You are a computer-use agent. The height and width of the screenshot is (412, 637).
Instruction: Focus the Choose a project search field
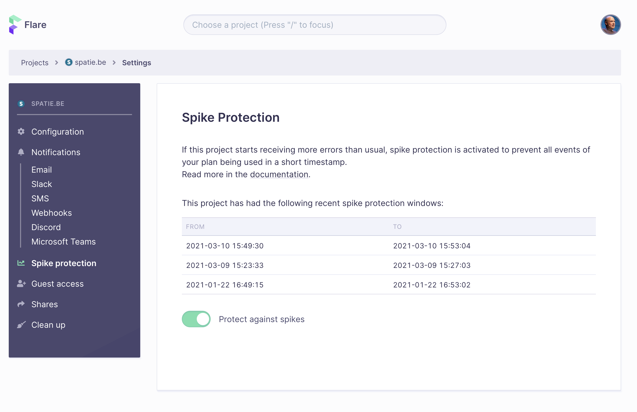315,25
